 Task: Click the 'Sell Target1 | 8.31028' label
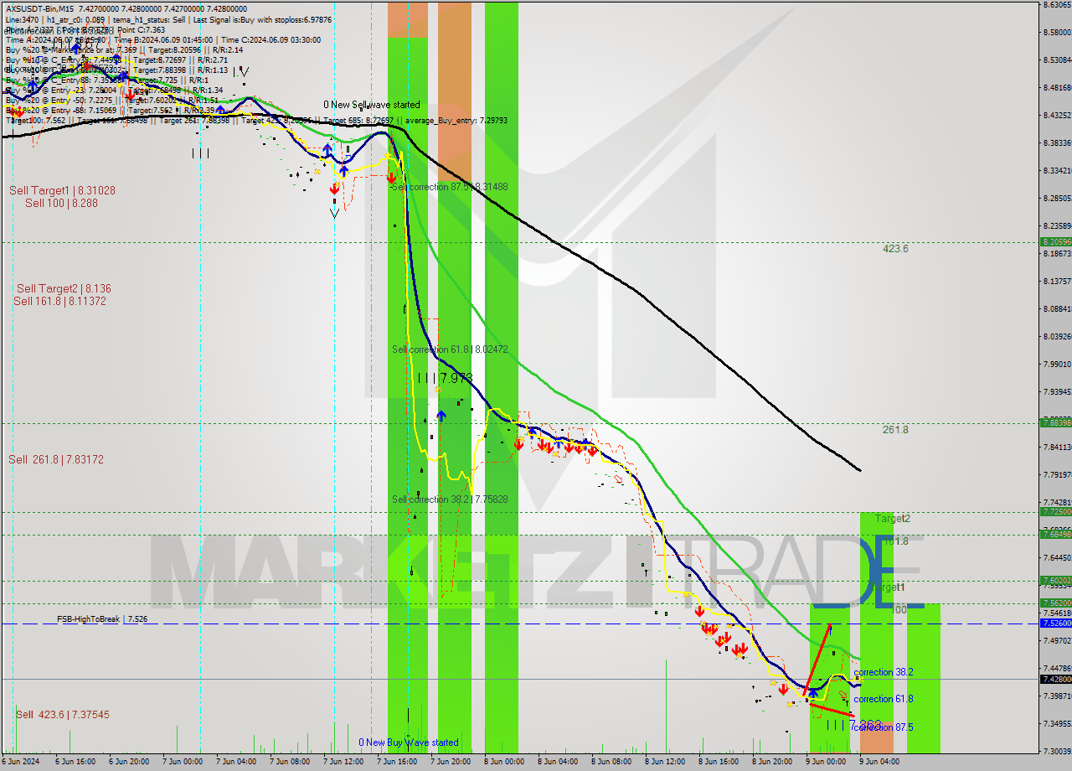coord(62,190)
